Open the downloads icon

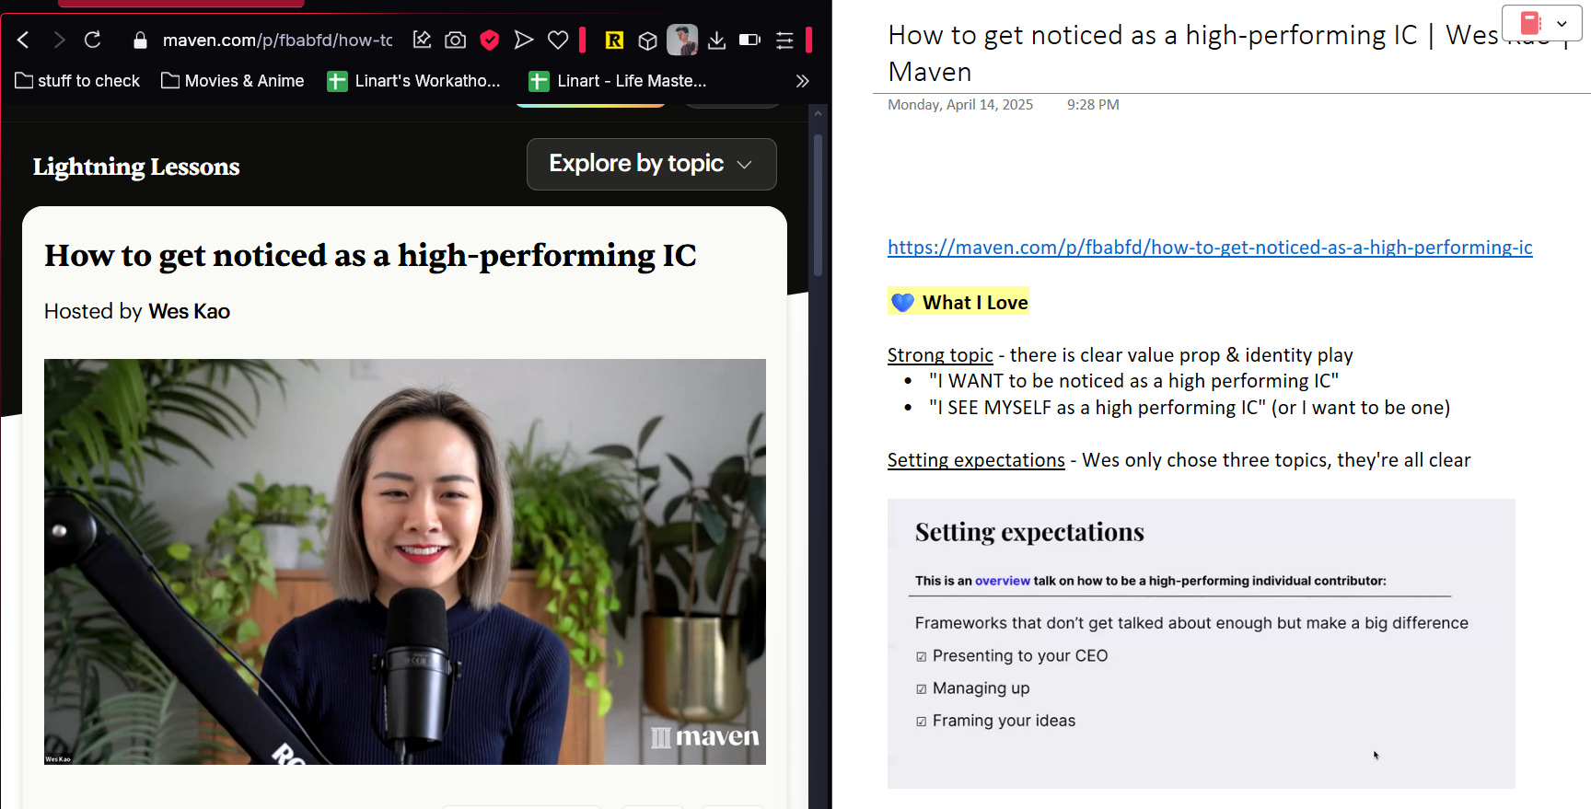coord(717,40)
